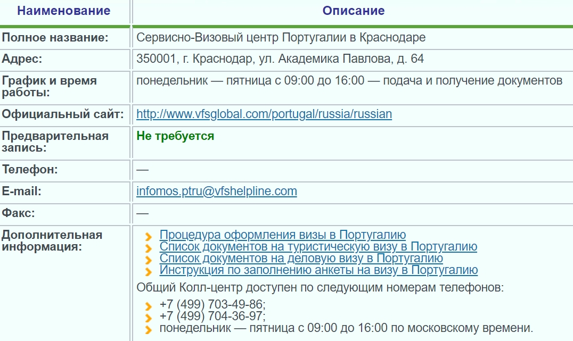Open 'Список документов на деловую визу' link
Image resolution: width=573 pixels, height=341 pixels.
pyautogui.click(x=301, y=259)
